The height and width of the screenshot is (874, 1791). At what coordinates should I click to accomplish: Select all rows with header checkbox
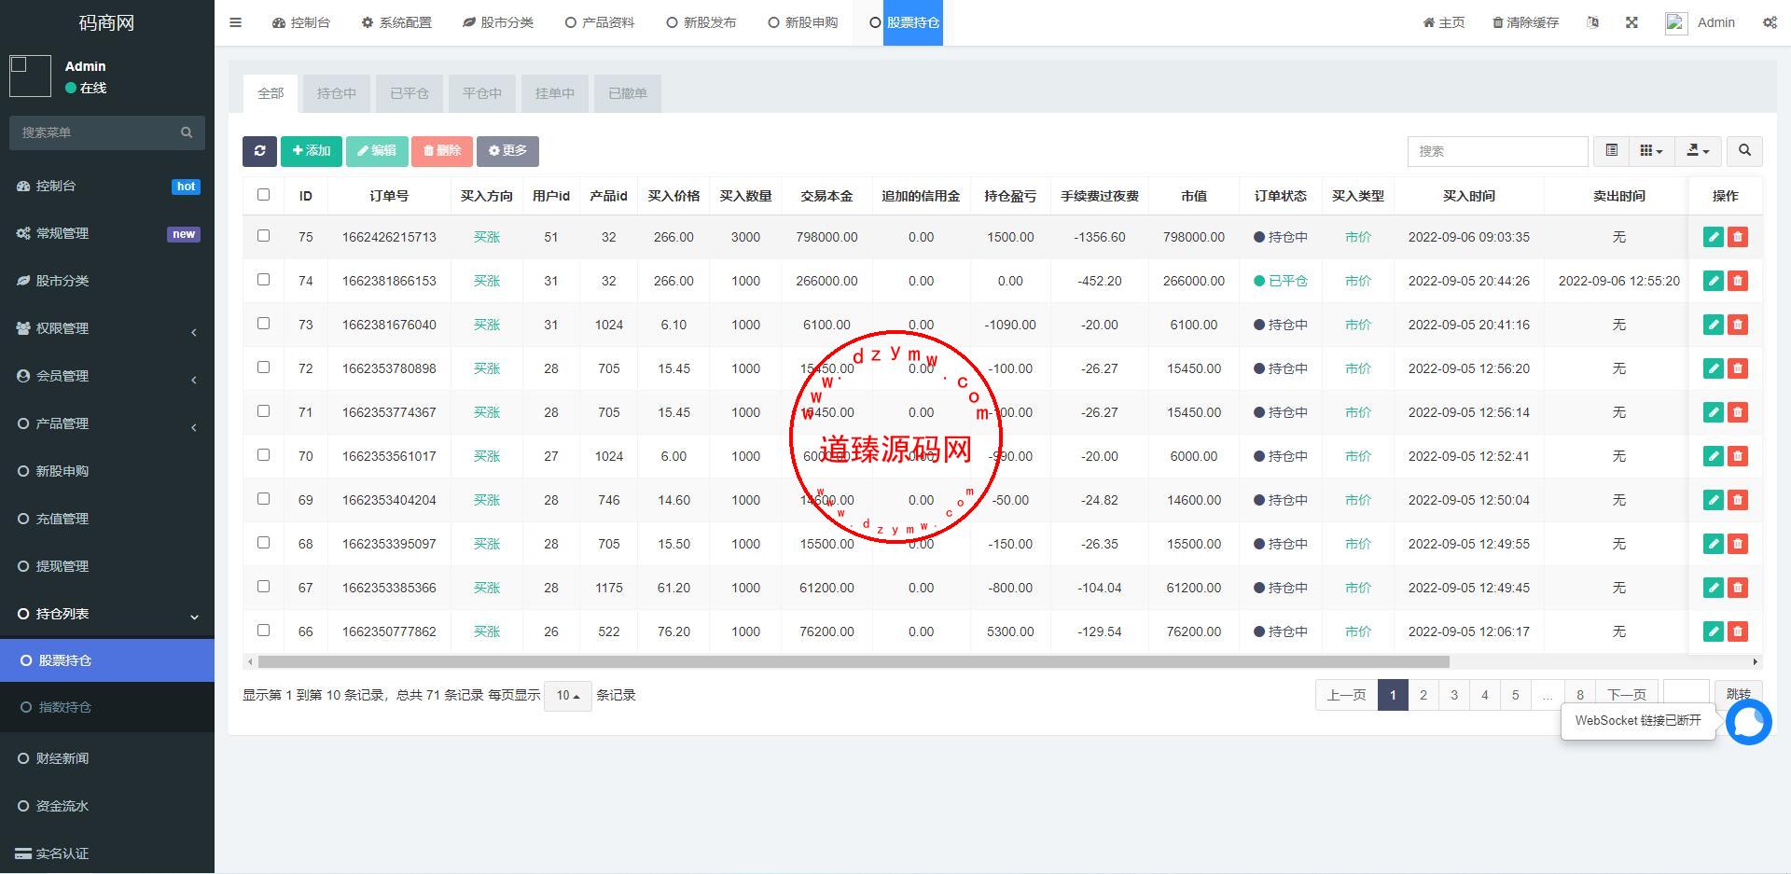(263, 195)
